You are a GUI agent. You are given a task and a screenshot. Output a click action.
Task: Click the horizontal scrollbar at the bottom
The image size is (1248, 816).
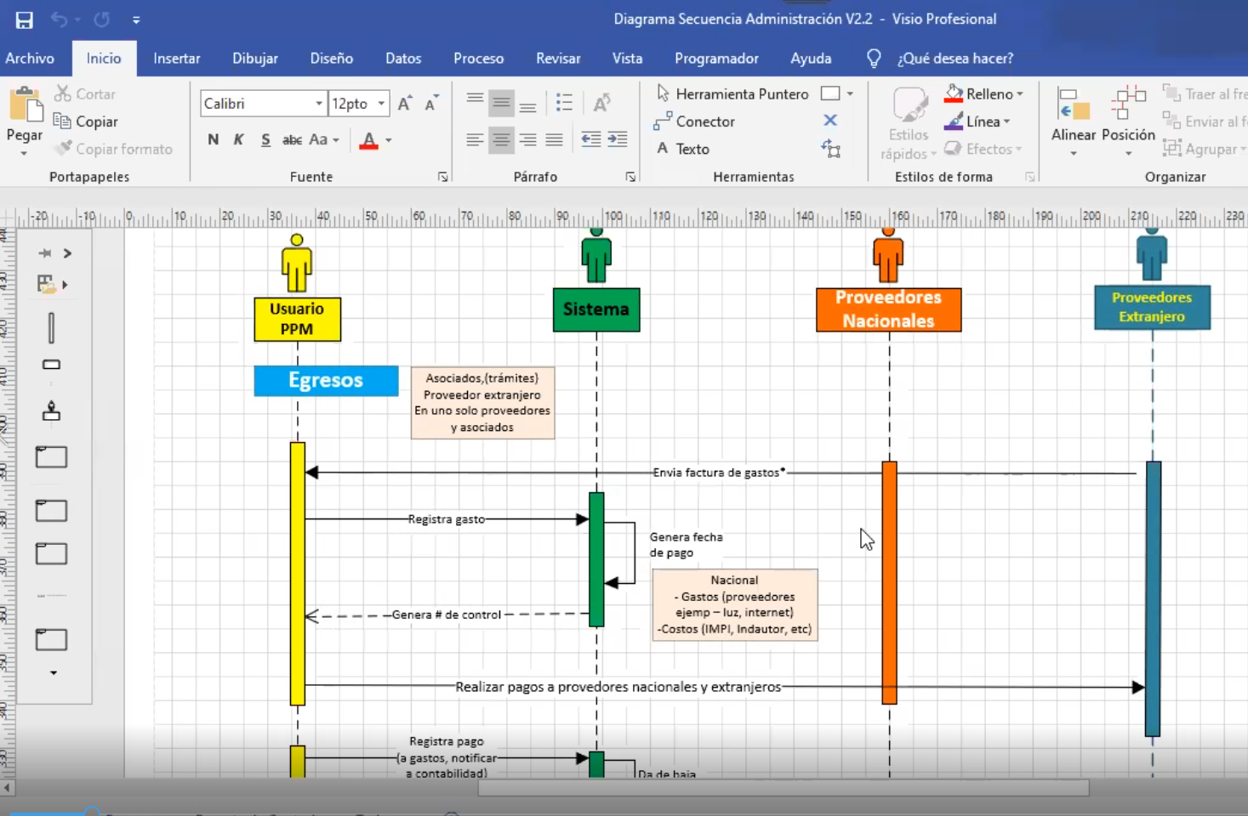click(783, 788)
